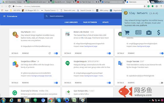
Task: Click the Grammarly icon in Chrome toolbar
Action: 148,6
